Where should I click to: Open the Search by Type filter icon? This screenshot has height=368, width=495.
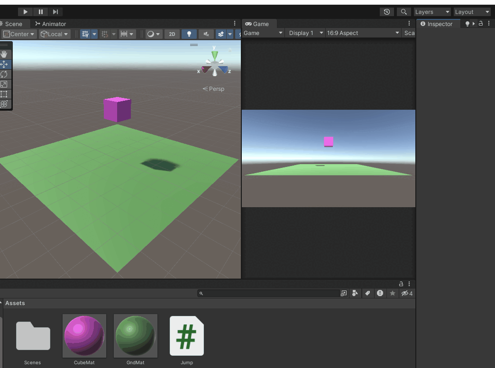tap(355, 293)
